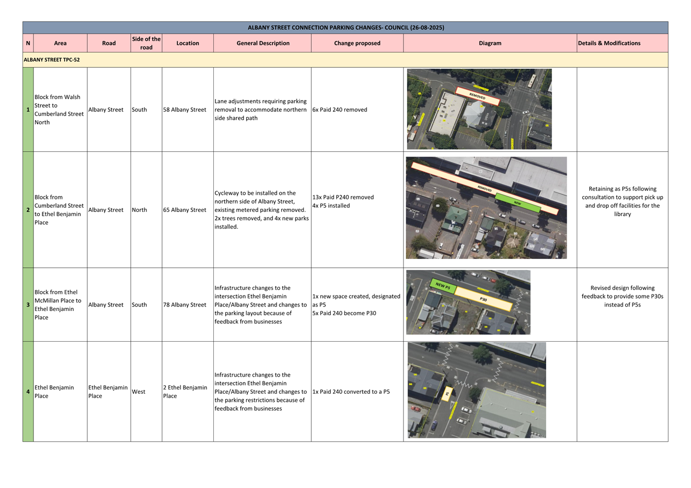Viewport: 691px width, 488px height.
Task: Click the "1x Paid 240 converted to a P5" cell
Action: tap(351, 392)
